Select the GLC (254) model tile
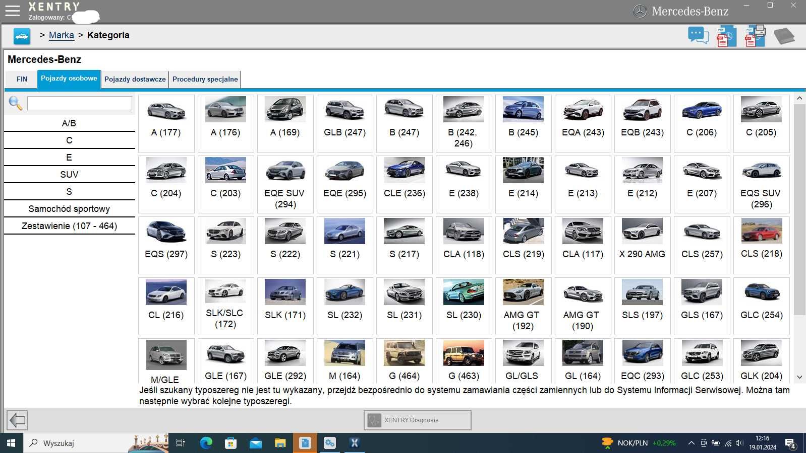Viewport: 806px width, 453px height. (x=761, y=306)
